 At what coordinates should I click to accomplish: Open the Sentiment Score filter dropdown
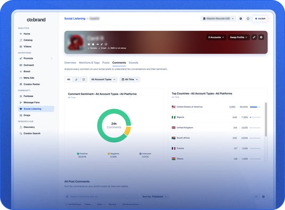click(x=131, y=204)
